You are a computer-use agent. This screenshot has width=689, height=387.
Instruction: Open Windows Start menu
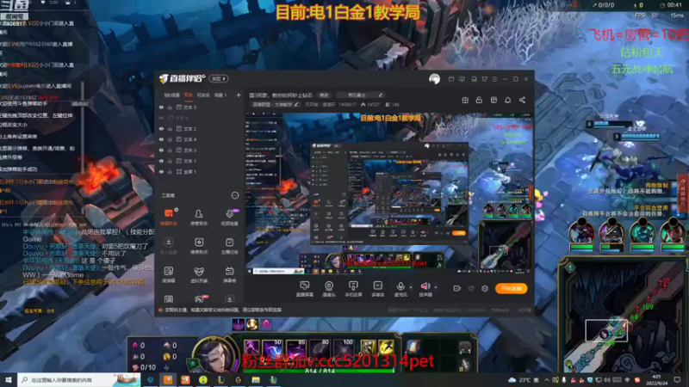[9, 380]
